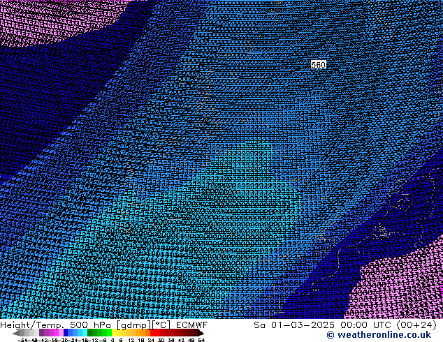443x342 pixels.
Task: Click the Sa 01-03-2025 date text
Action: click(294, 325)
